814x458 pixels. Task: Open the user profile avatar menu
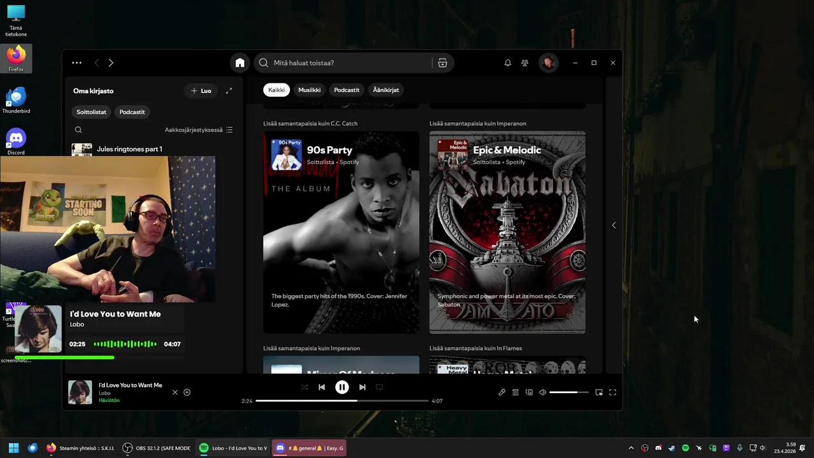pyautogui.click(x=548, y=63)
